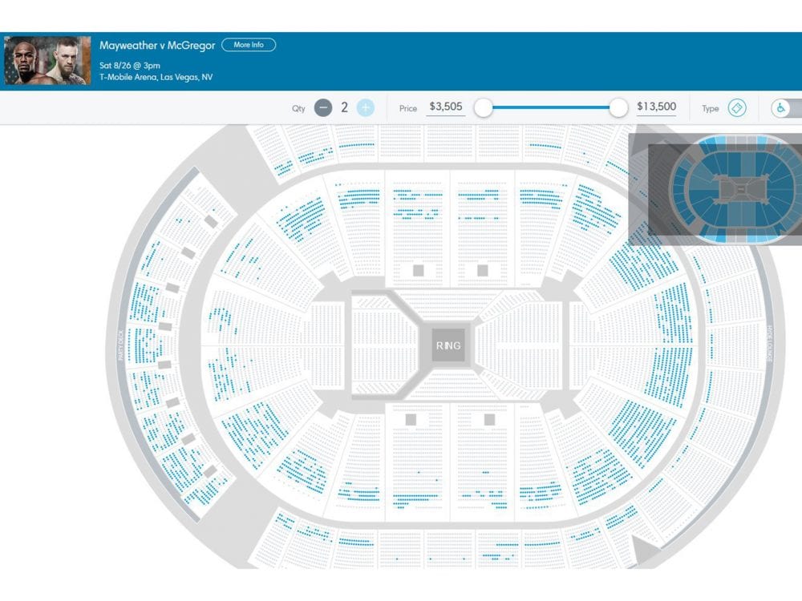
Task: Click the Mayweather McGregor event thumbnail
Action: pyautogui.click(x=47, y=60)
